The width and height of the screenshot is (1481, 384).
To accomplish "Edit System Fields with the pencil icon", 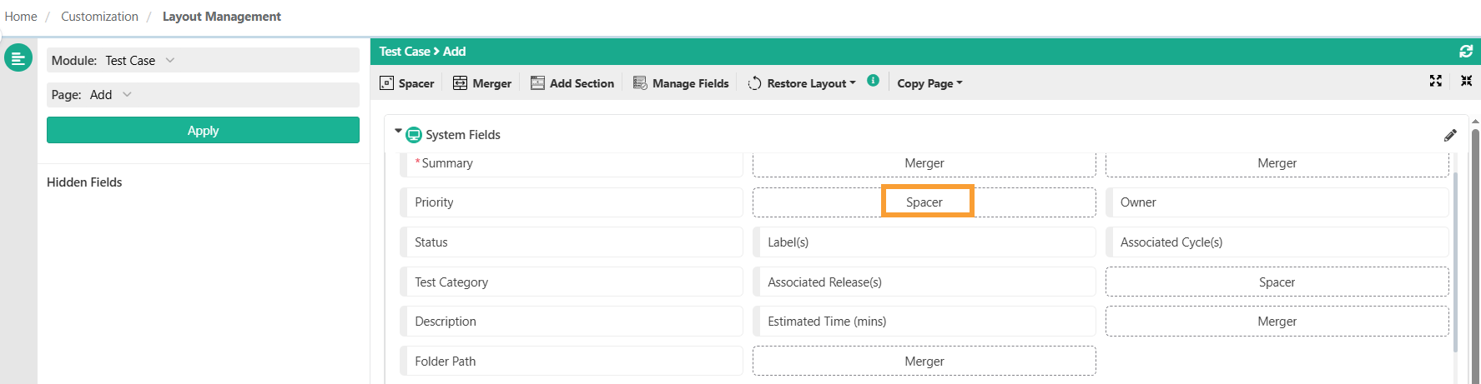I will (x=1450, y=135).
